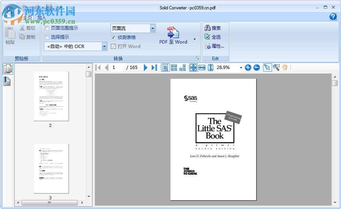
Task: Click the fit page zoom icon
Action: tap(193, 68)
